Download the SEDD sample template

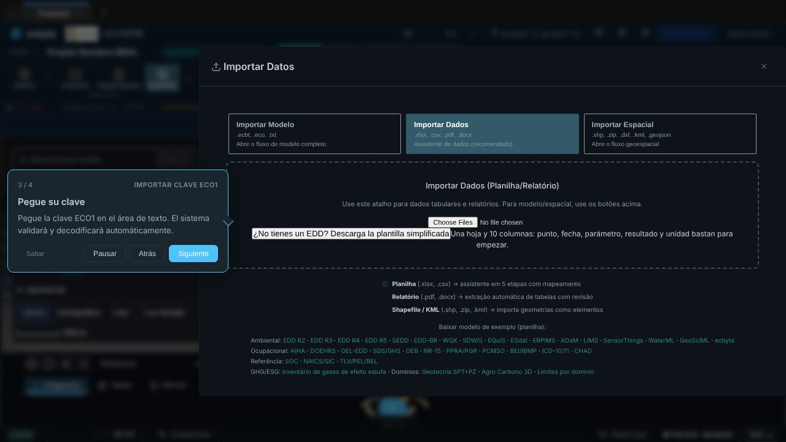(400, 340)
